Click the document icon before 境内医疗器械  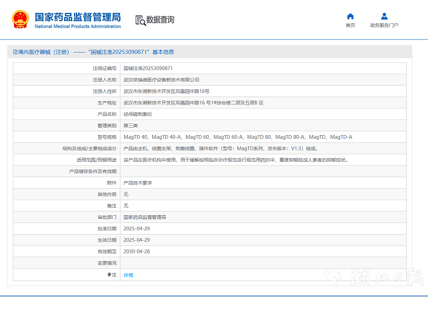(x=15, y=52)
